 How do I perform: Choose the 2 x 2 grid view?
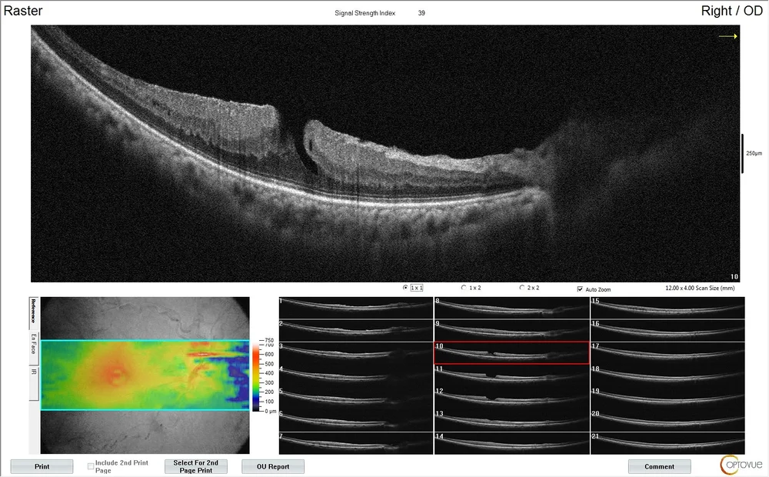pos(522,288)
